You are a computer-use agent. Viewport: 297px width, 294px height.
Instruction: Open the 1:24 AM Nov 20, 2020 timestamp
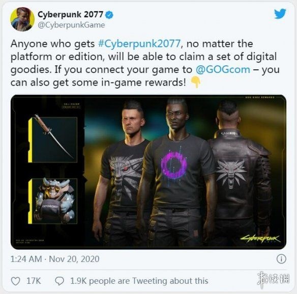click(55, 259)
